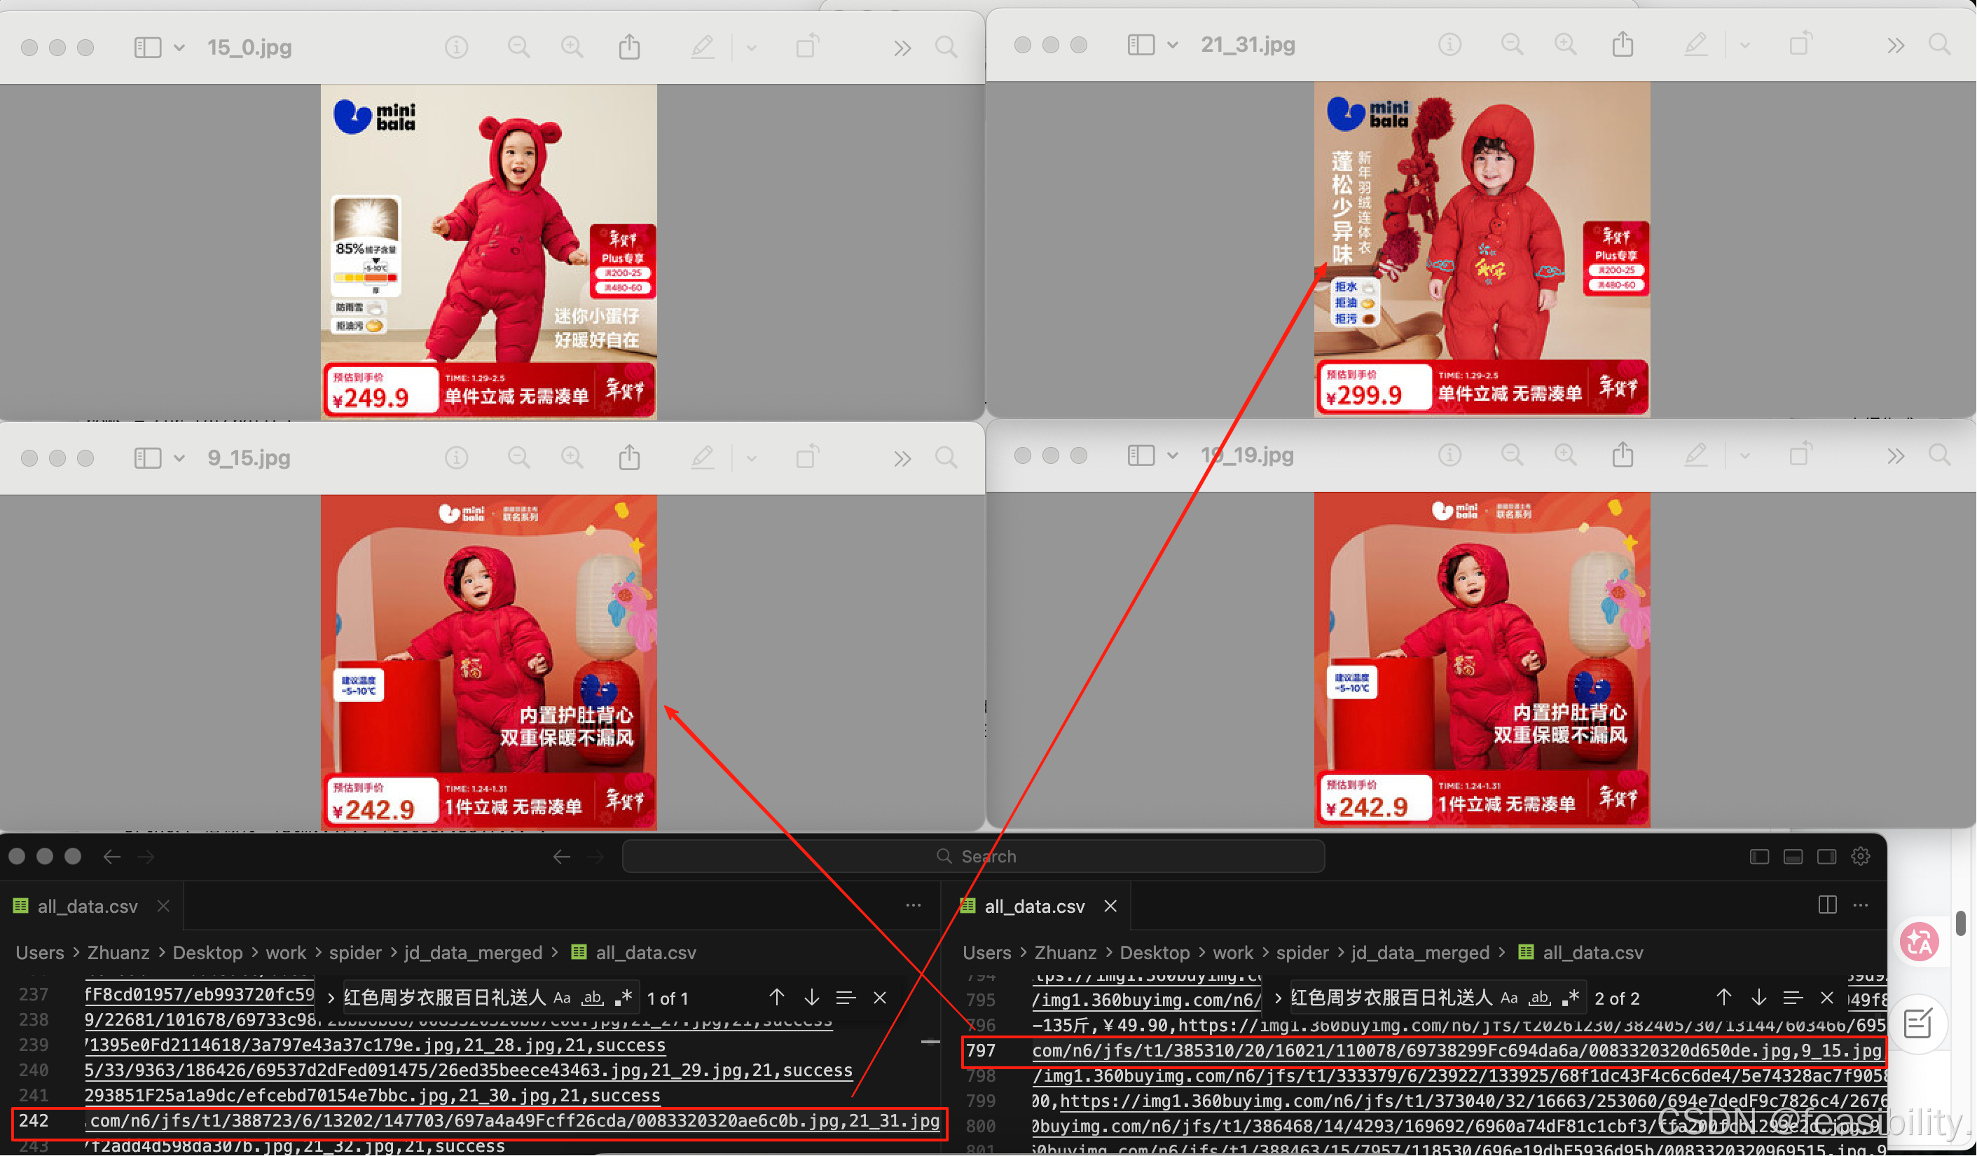Zoom out in the 9_15.jpg window
Screen dimensions: 1977x1156
pyautogui.click(x=518, y=457)
